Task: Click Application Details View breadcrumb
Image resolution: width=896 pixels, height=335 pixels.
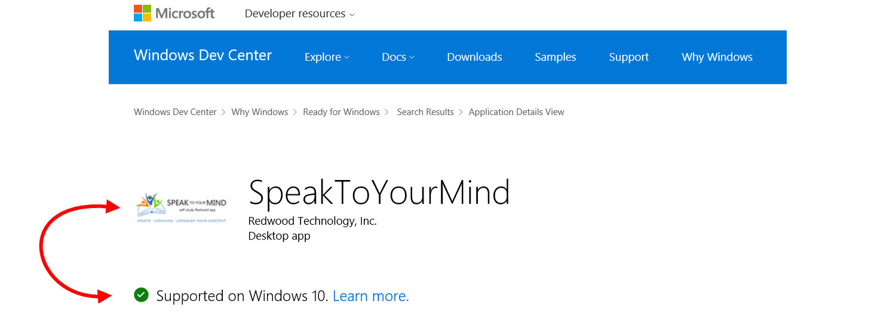Action: tap(516, 112)
